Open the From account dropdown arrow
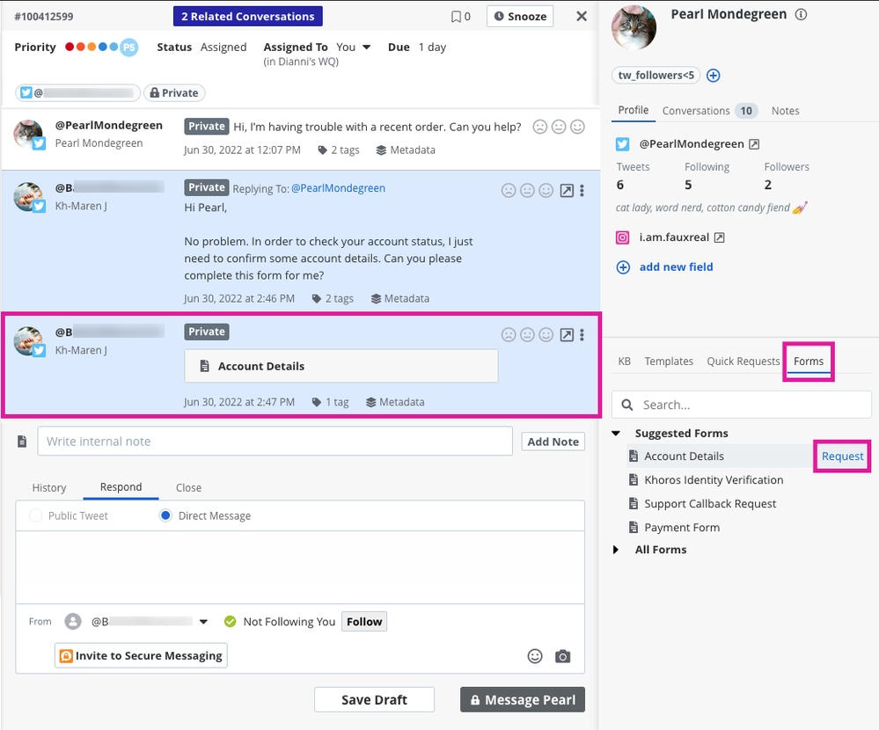879x730 pixels. pyautogui.click(x=203, y=622)
